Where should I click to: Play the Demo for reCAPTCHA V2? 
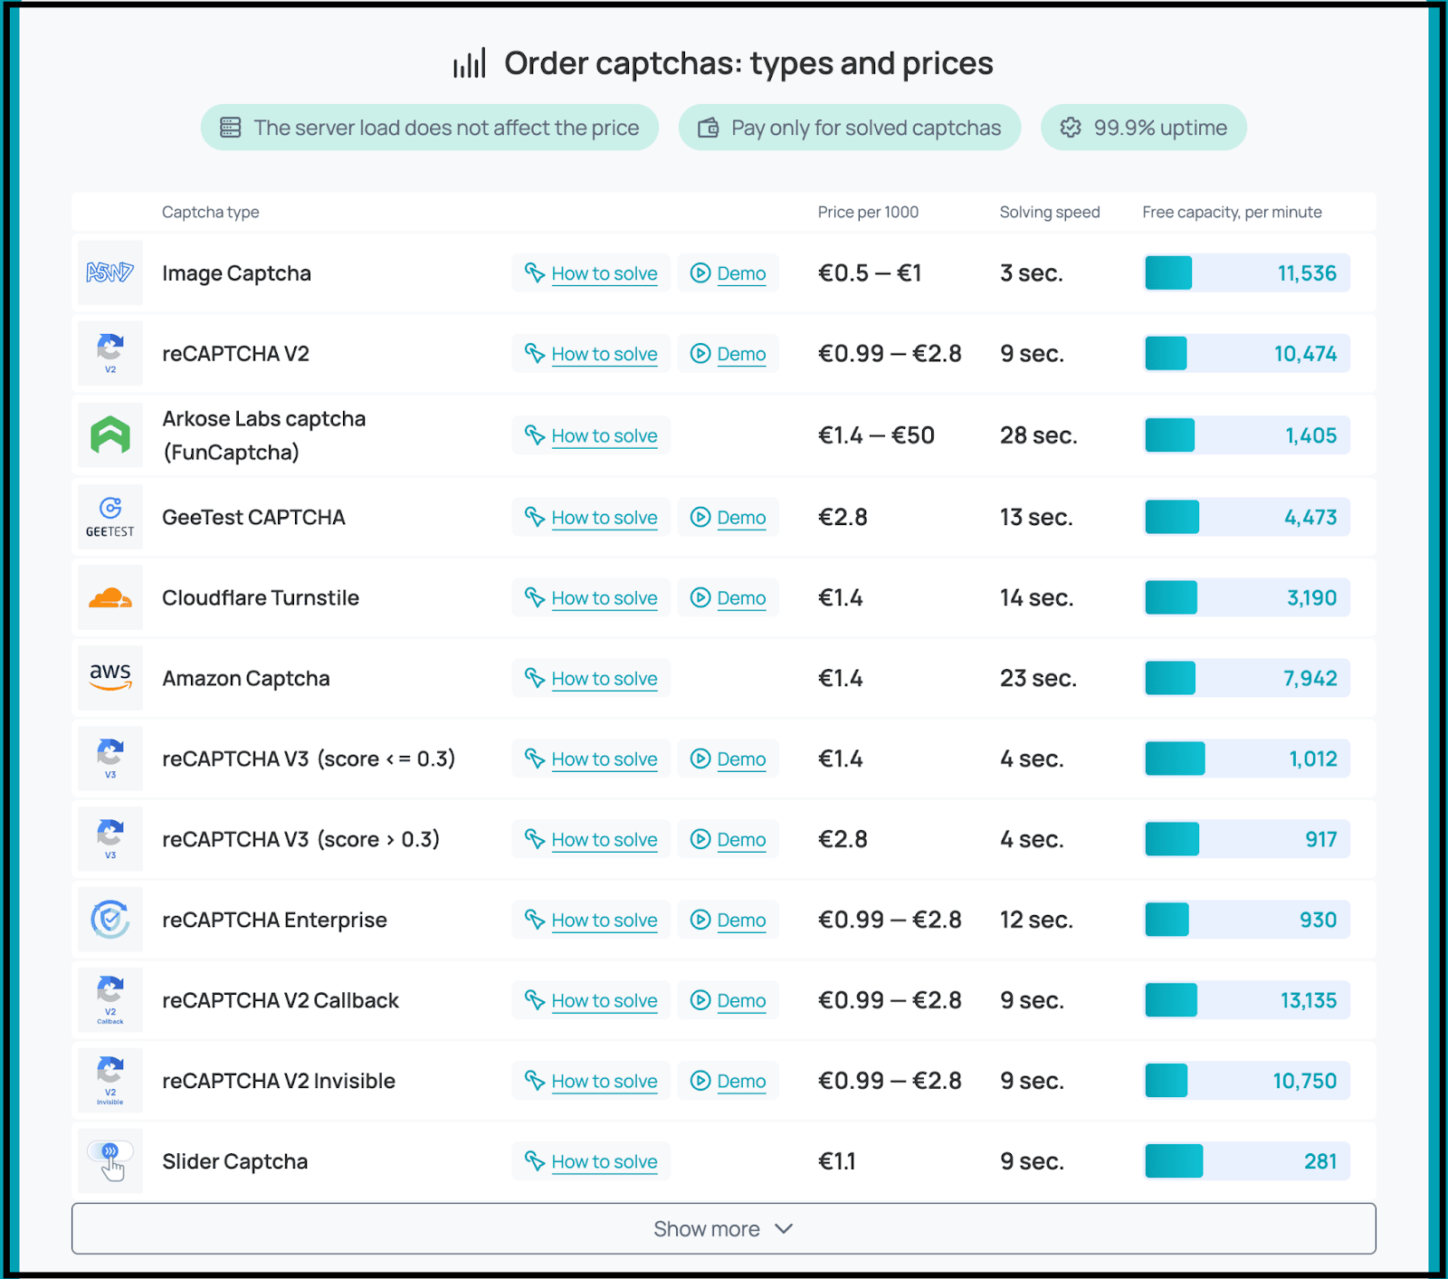point(728,353)
